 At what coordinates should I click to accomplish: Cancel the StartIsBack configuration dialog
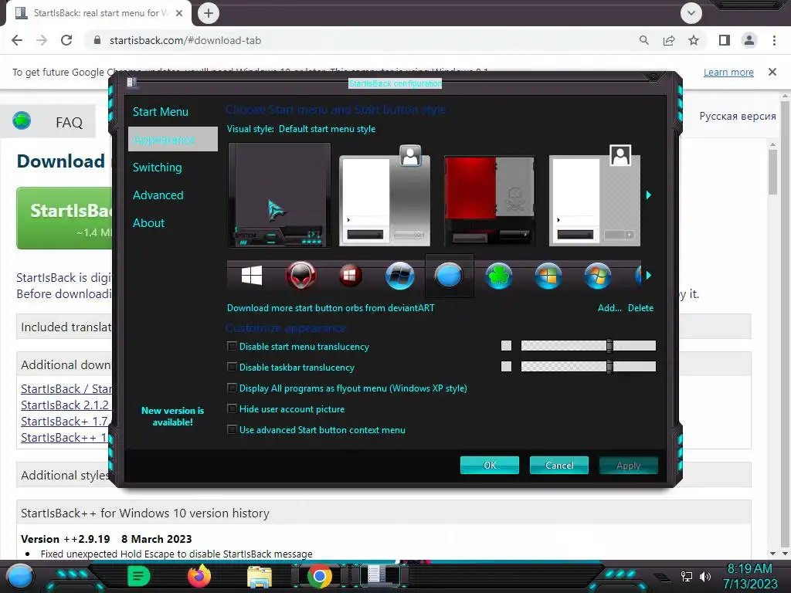click(x=559, y=465)
